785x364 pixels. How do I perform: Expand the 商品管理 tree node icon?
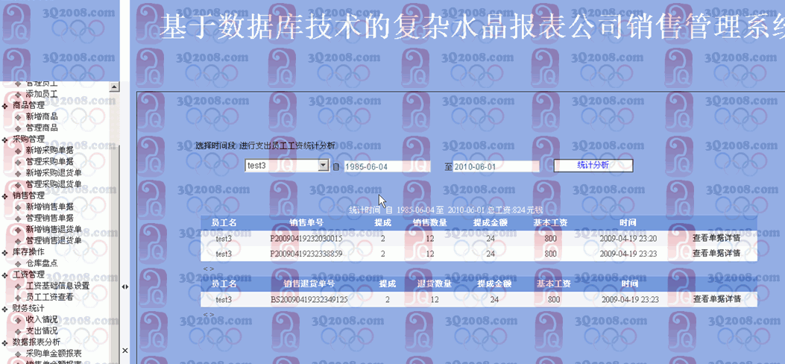point(5,106)
